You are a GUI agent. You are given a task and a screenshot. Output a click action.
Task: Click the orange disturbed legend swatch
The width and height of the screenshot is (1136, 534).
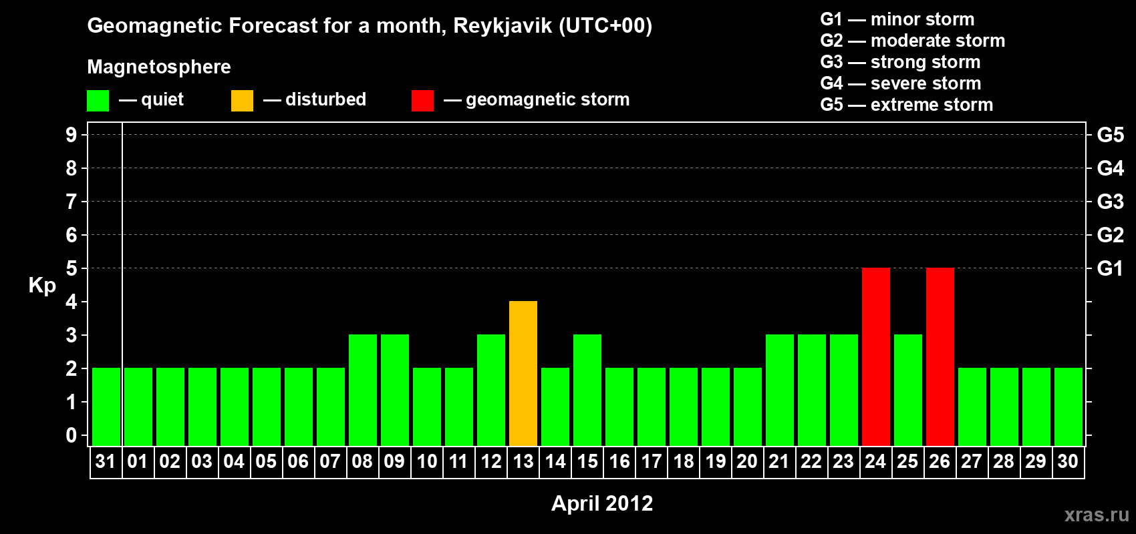[x=242, y=101]
